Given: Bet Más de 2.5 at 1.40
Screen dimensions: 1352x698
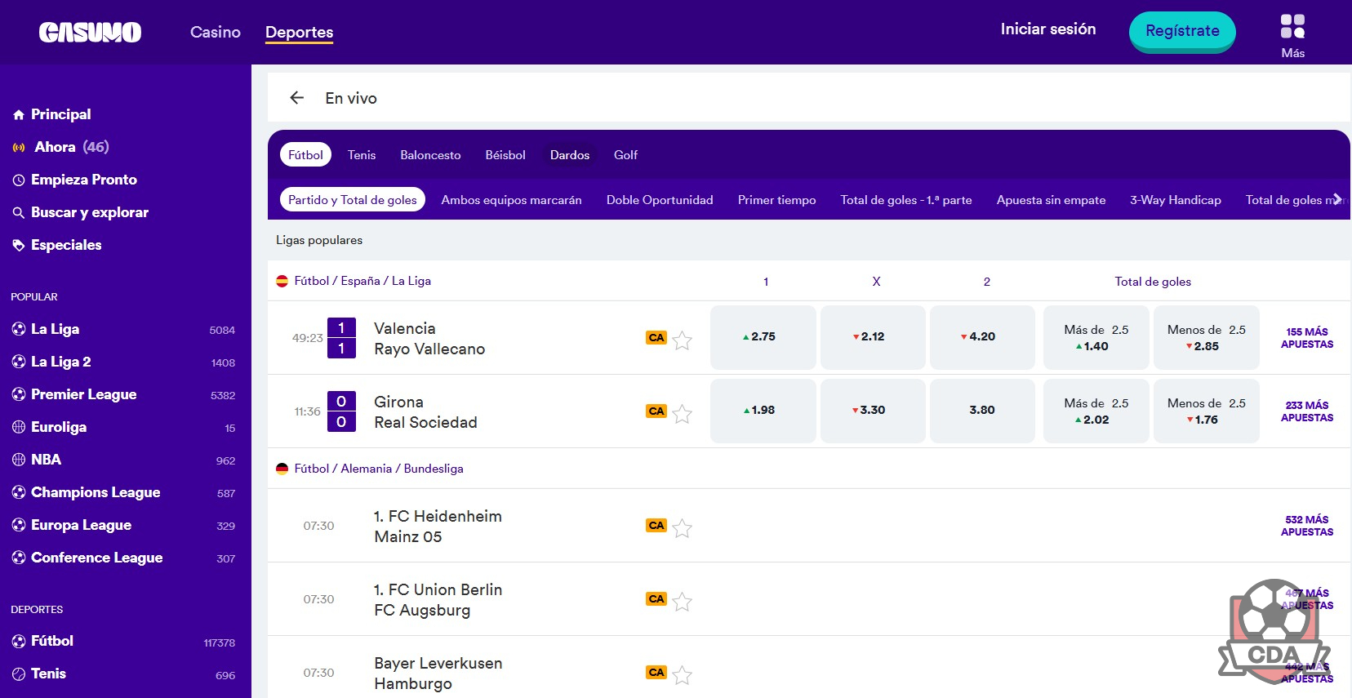Looking at the screenshot, I should (x=1096, y=337).
